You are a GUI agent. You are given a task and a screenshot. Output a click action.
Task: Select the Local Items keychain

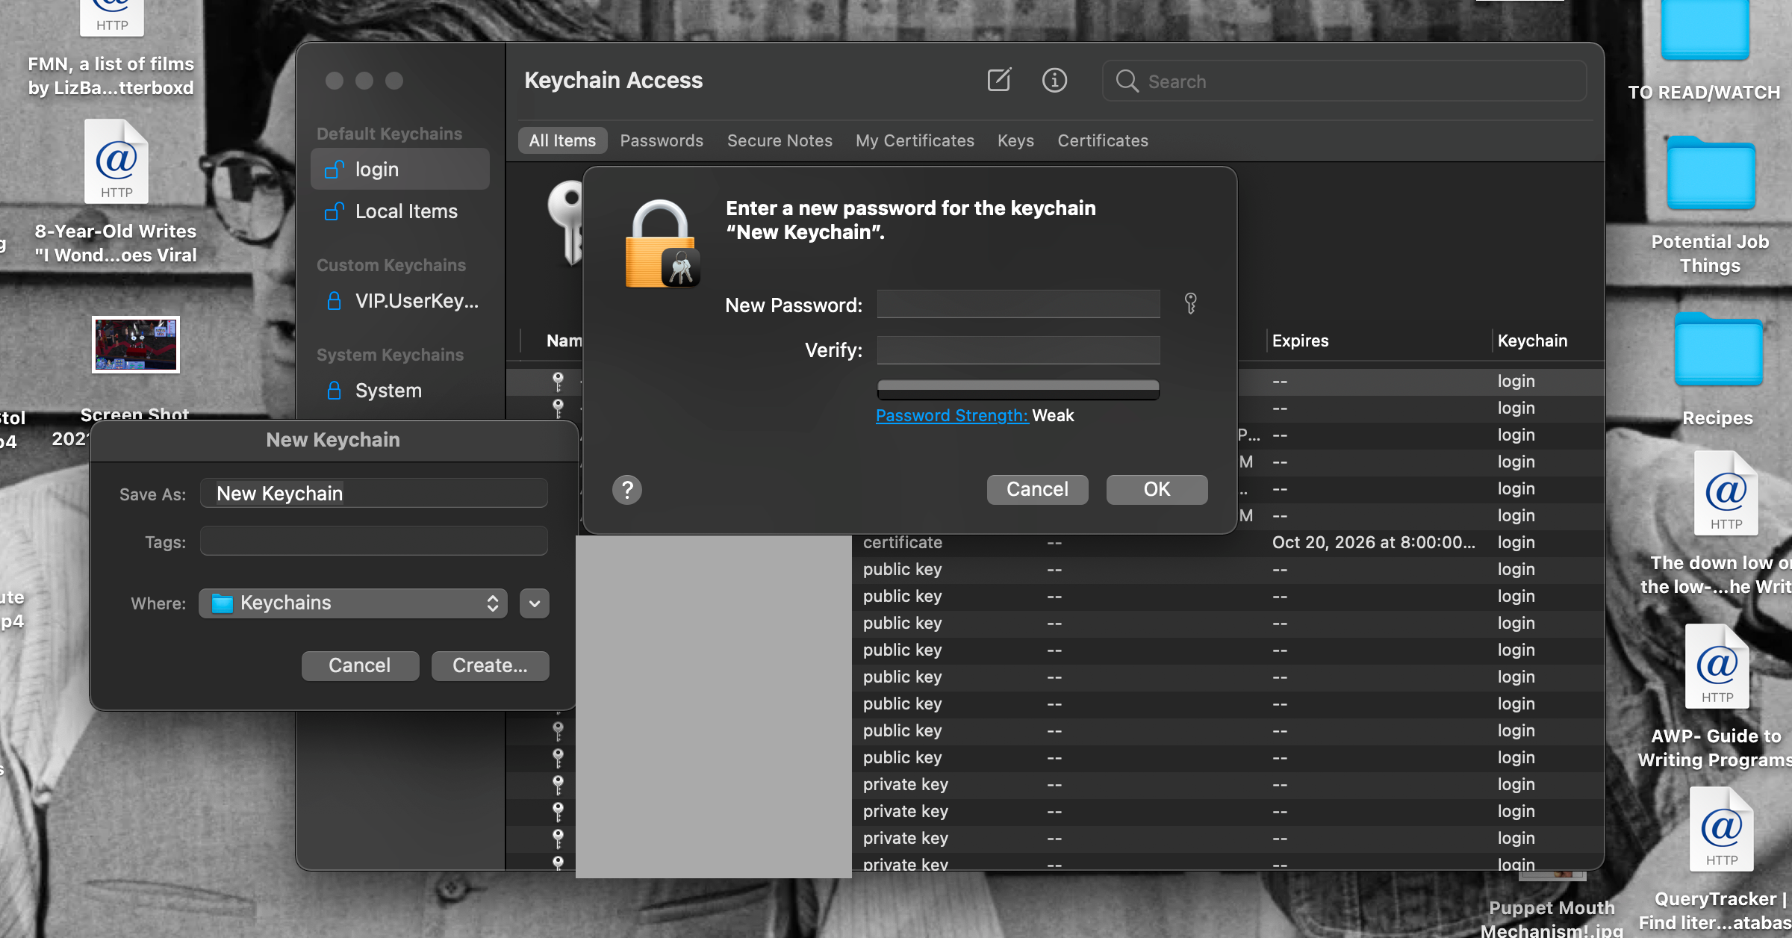click(405, 211)
